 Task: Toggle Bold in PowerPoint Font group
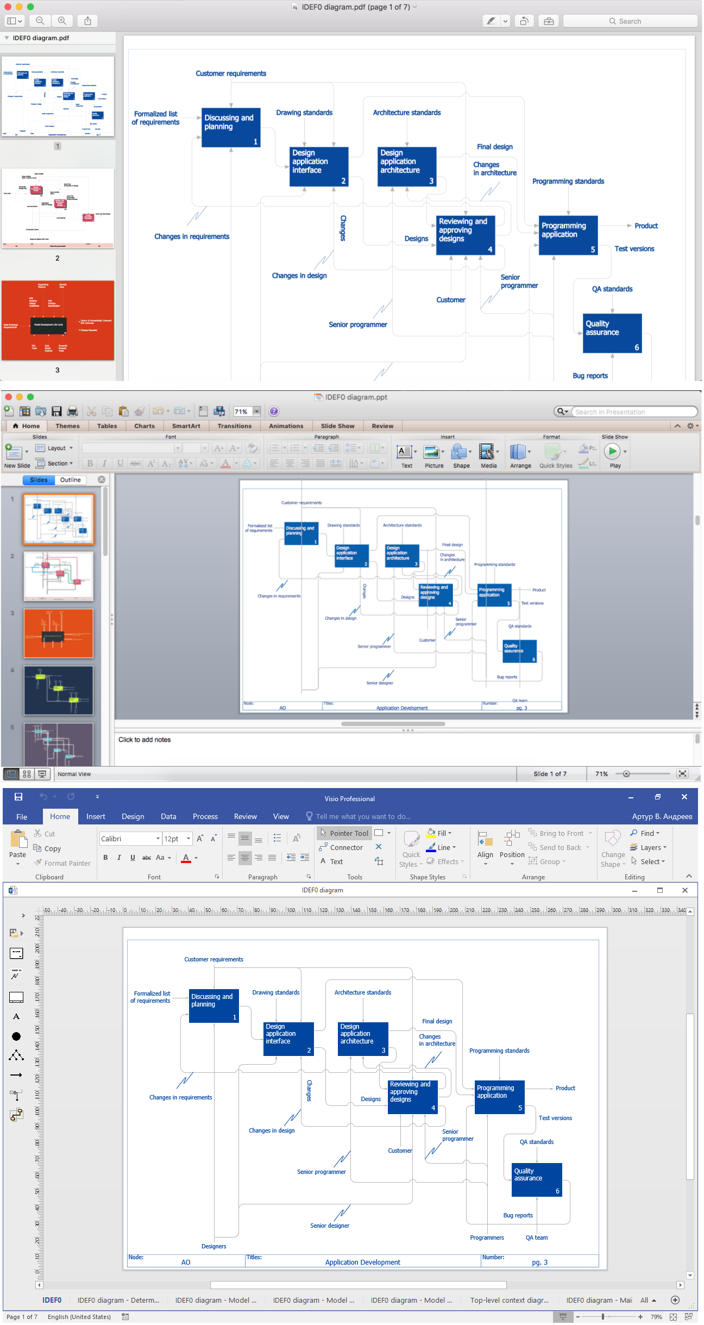coord(90,464)
